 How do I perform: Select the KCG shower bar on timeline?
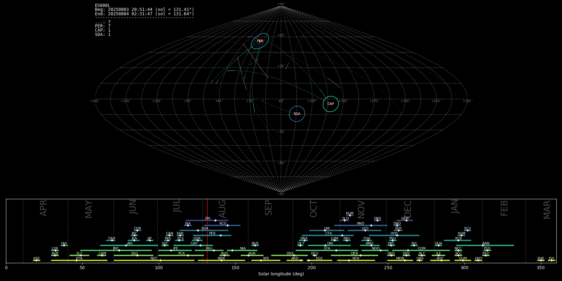click(222, 225)
